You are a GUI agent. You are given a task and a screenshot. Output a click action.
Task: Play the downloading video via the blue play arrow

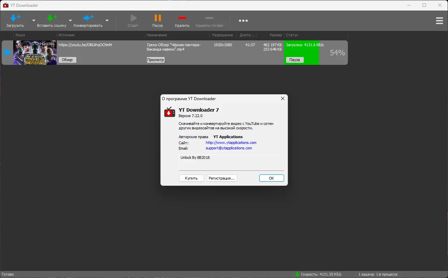point(7,52)
